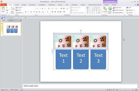139x91 pixels.
Task: Click the Format Painter brush icon
Action: tap(7, 13)
